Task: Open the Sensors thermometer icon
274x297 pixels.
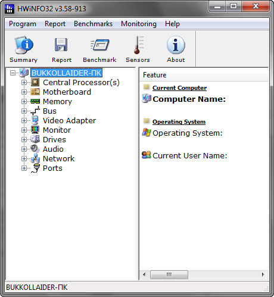Action: pyautogui.click(x=138, y=45)
